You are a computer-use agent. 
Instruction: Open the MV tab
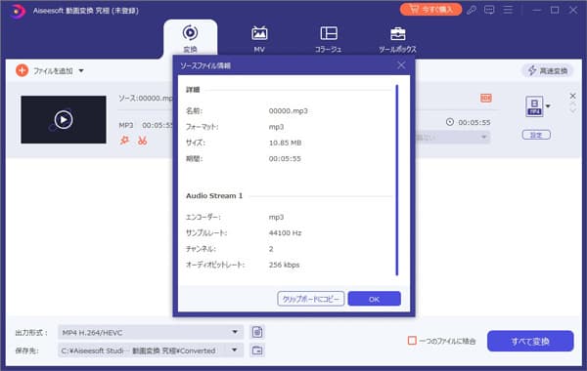[x=259, y=39]
